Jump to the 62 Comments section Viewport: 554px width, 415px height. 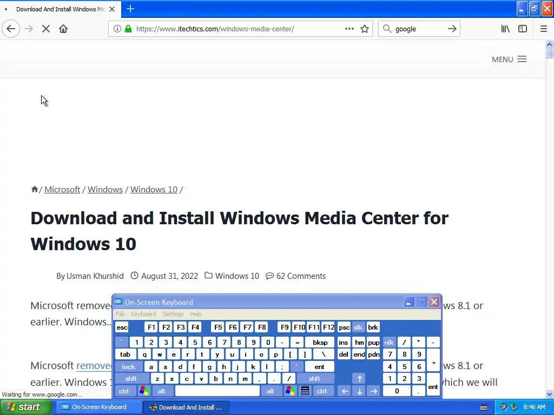pyautogui.click(x=301, y=276)
